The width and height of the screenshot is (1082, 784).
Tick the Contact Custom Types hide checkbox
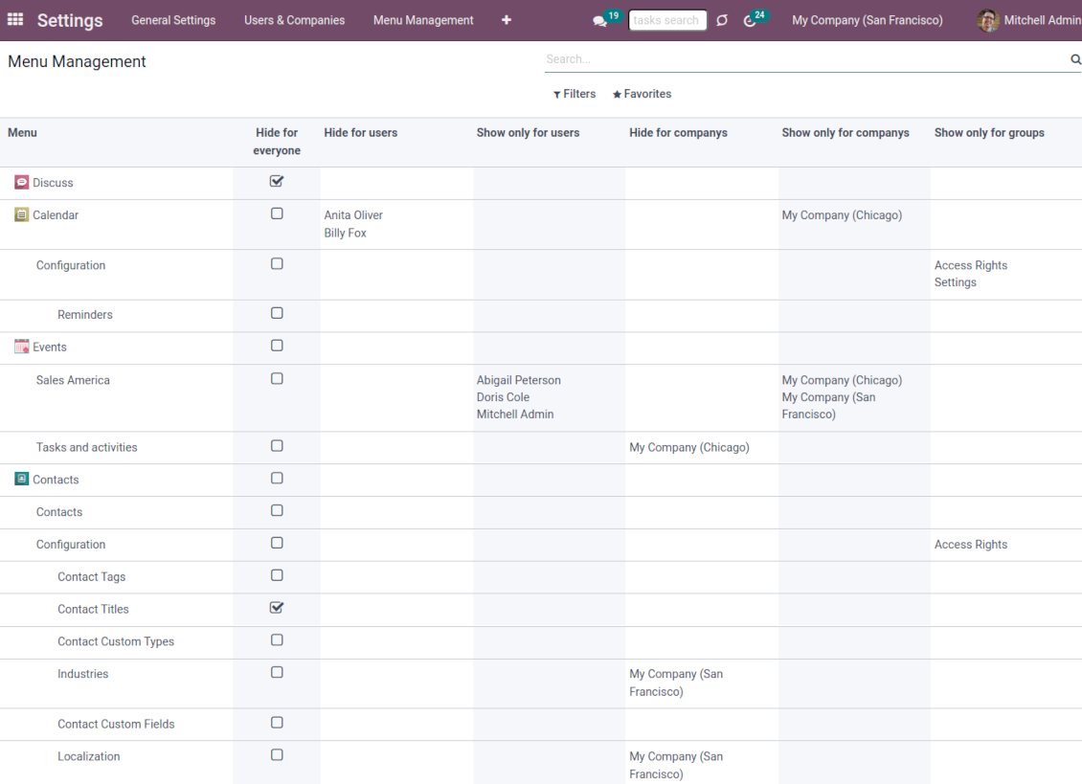click(277, 639)
